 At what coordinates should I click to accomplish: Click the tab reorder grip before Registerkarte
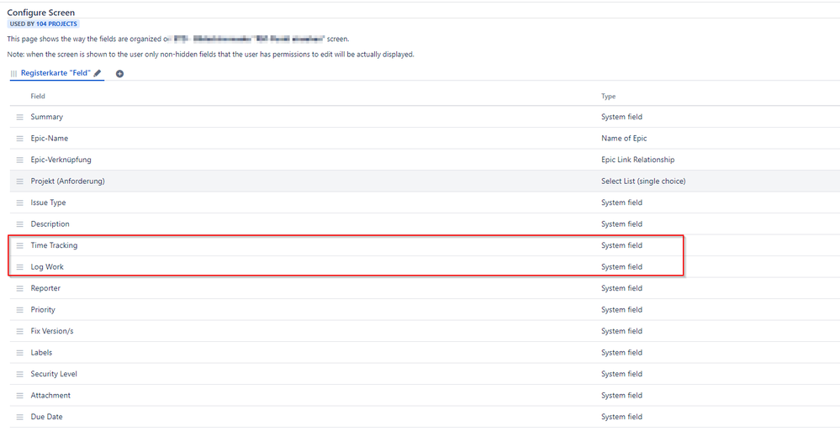(x=14, y=73)
